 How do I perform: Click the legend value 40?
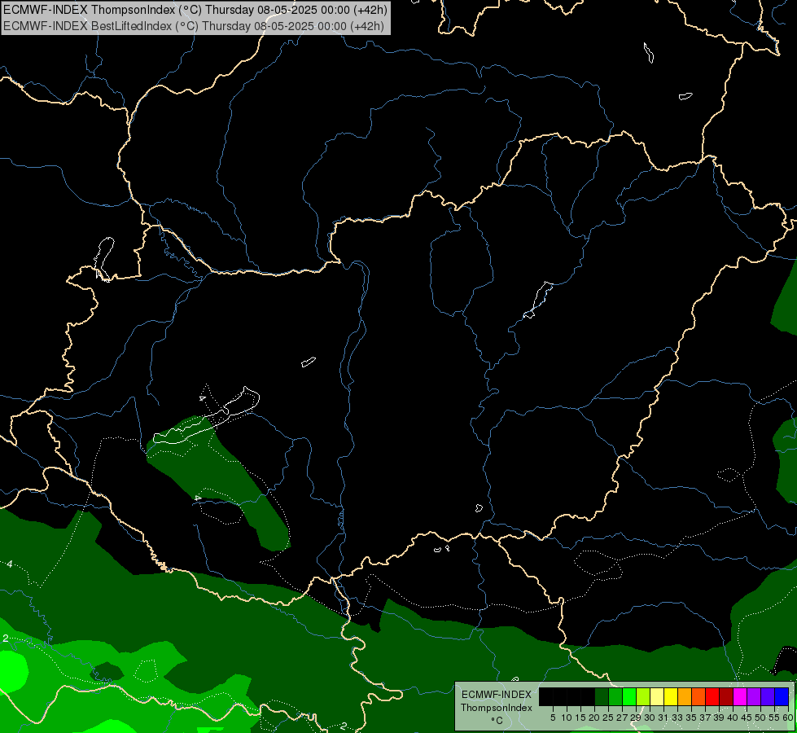pos(733,718)
